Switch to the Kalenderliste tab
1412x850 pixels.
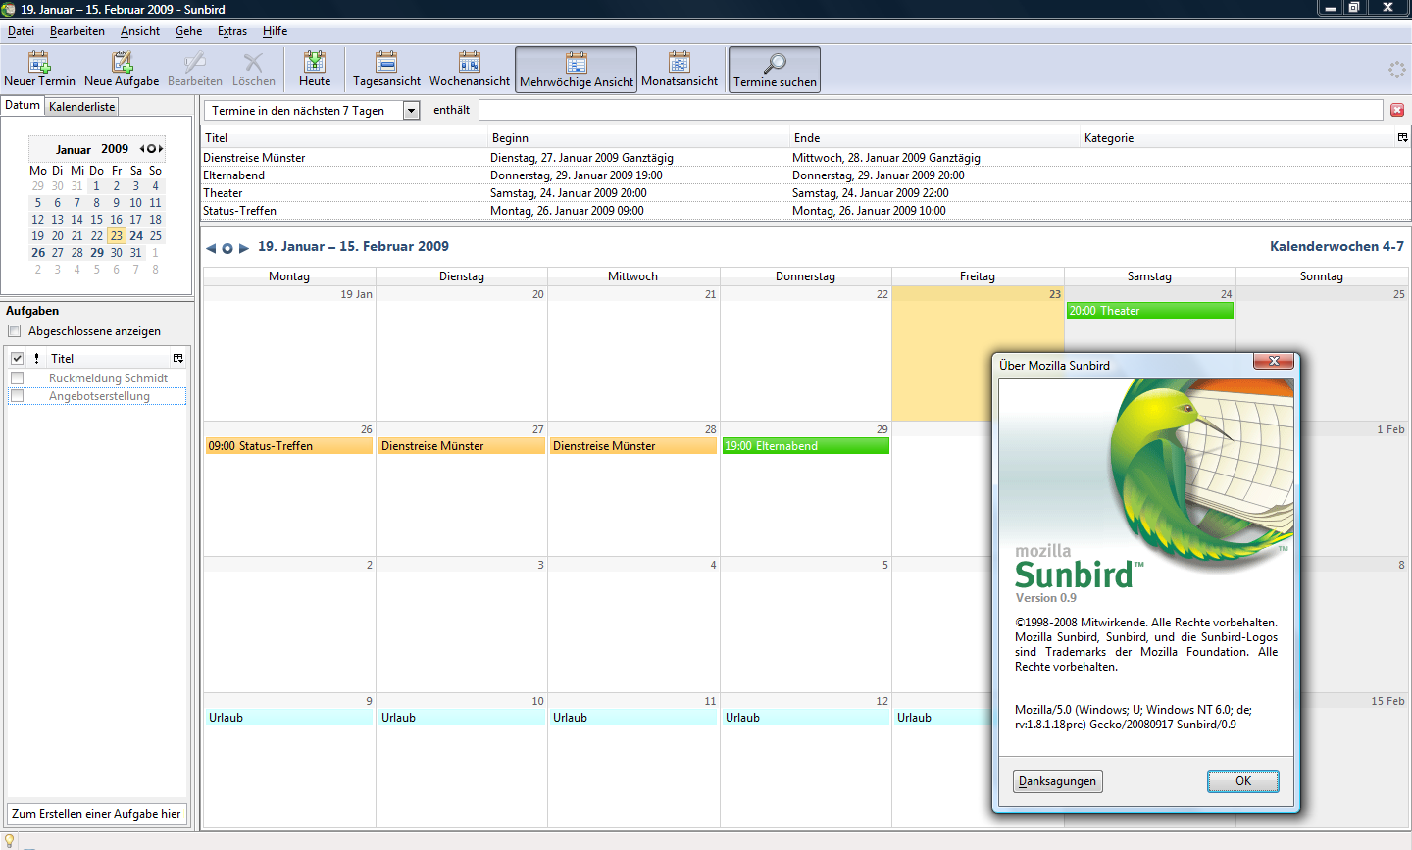click(x=82, y=107)
